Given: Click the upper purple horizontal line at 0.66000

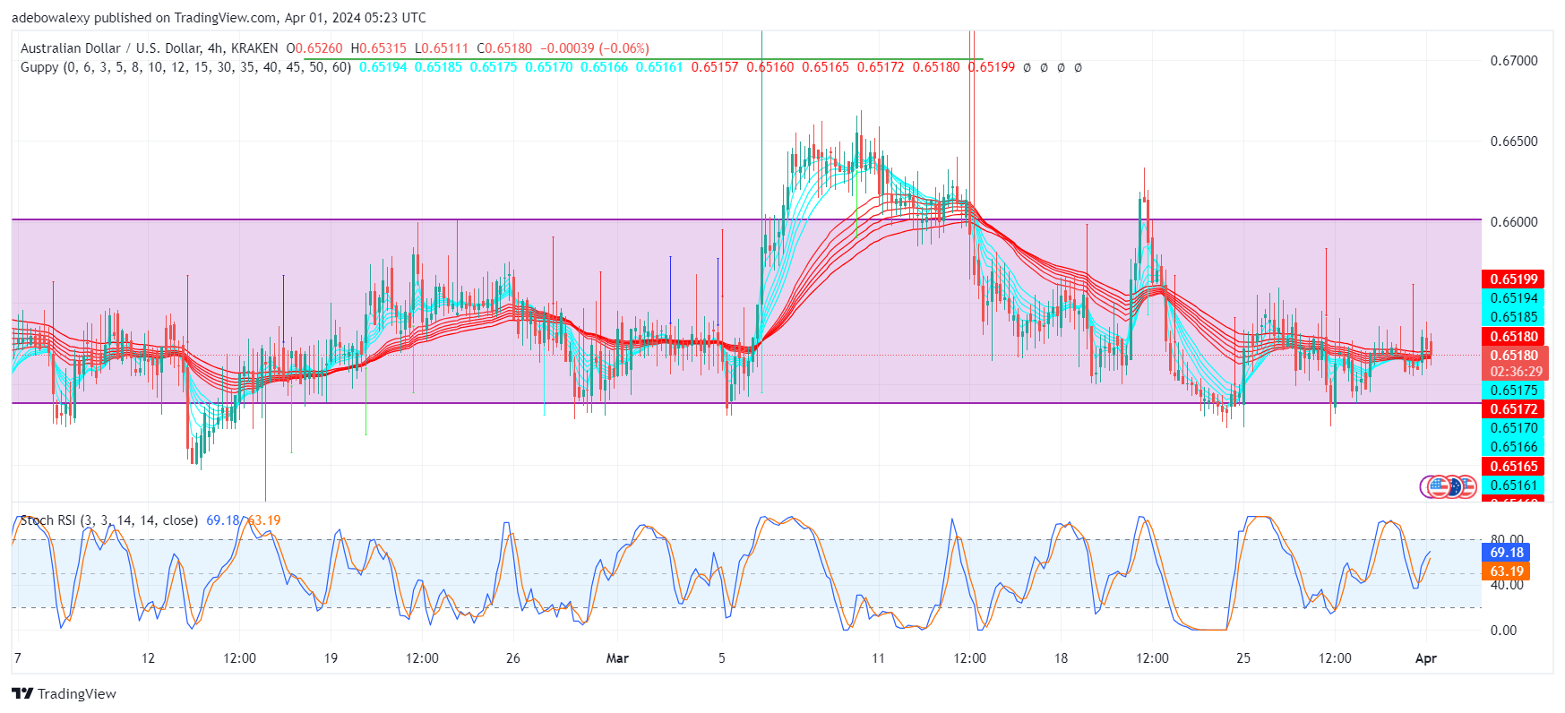Looking at the screenshot, I should pos(746,219).
